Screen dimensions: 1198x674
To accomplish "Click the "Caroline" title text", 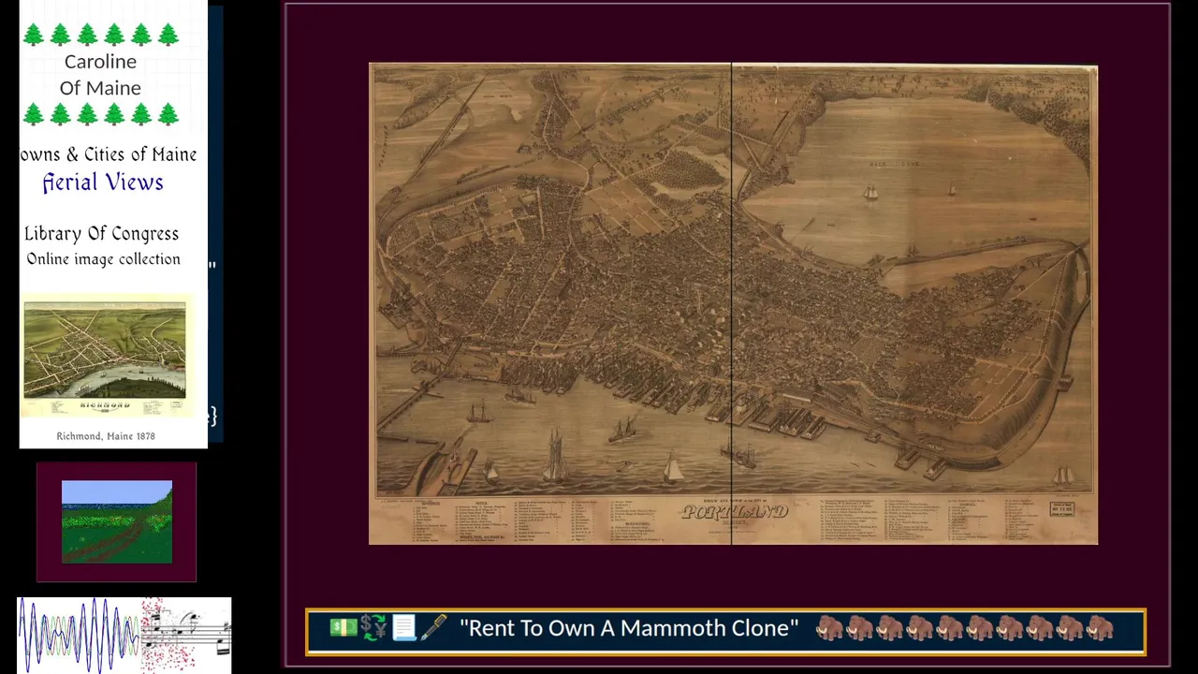I will point(100,62).
